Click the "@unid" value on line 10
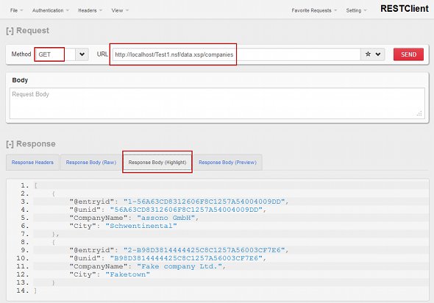434x303 pixels. [x=186, y=258]
